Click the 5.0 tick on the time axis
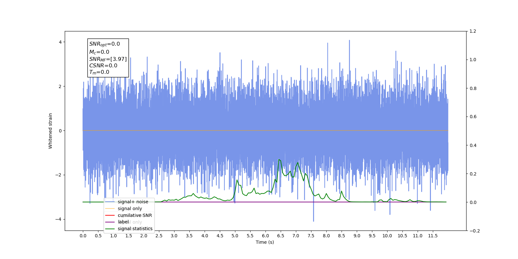The width and height of the screenshot is (518, 259). tap(235, 236)
